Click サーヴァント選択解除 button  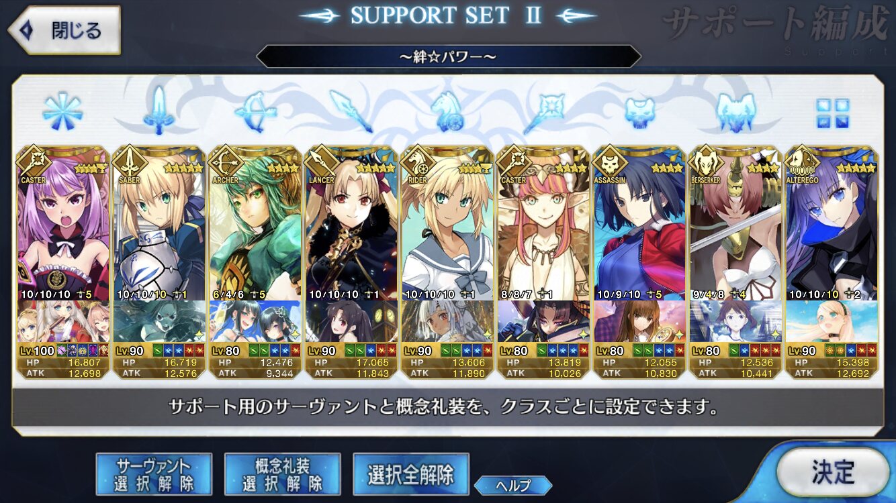point(154,473)
